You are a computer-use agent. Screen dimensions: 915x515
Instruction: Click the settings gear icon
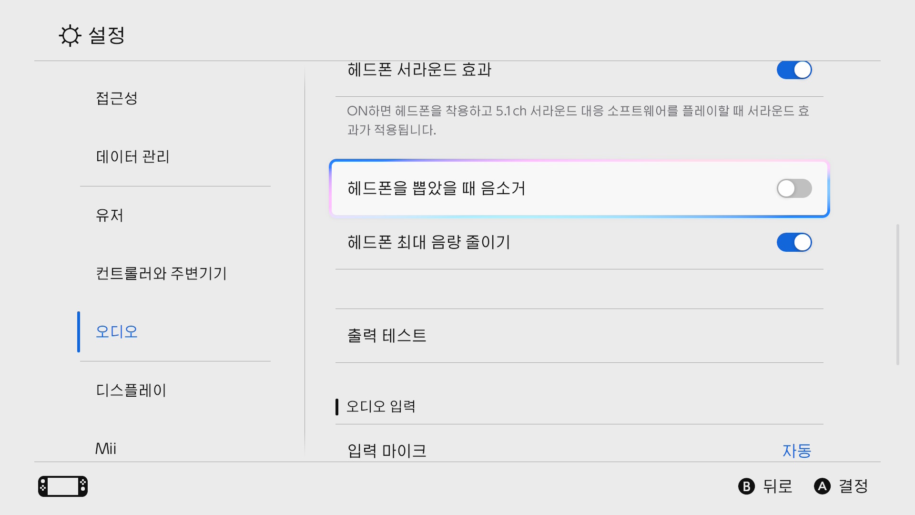coord(70,36)
